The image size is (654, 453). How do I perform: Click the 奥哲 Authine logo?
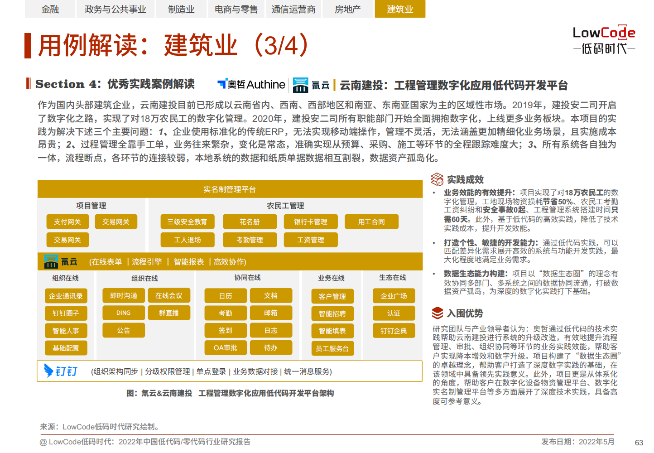pyautogui.click(x=251, y=84)
